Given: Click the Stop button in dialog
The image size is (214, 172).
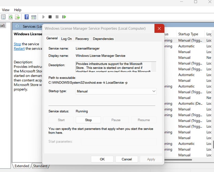Looking at the screenshot, I should coord(88,120).
